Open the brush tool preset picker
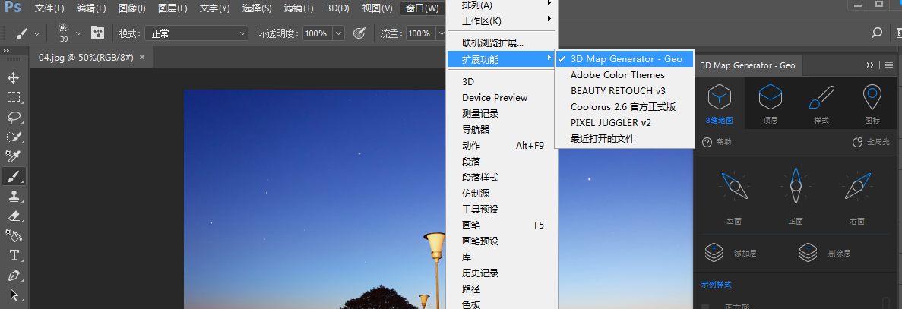This screenshot has width=902, height=309. pos(27,34)
